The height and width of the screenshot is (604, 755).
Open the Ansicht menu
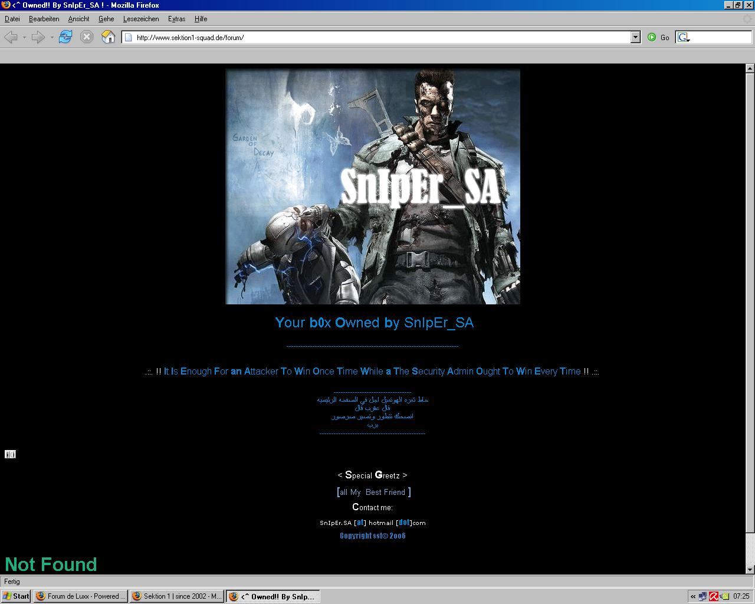tap(78, 19)
